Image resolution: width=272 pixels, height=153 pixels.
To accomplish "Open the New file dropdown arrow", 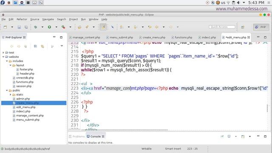I will click(12, 27).
